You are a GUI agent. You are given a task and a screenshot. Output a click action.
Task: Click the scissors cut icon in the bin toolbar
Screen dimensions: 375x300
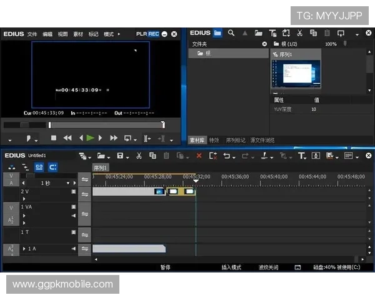[299, 33]
